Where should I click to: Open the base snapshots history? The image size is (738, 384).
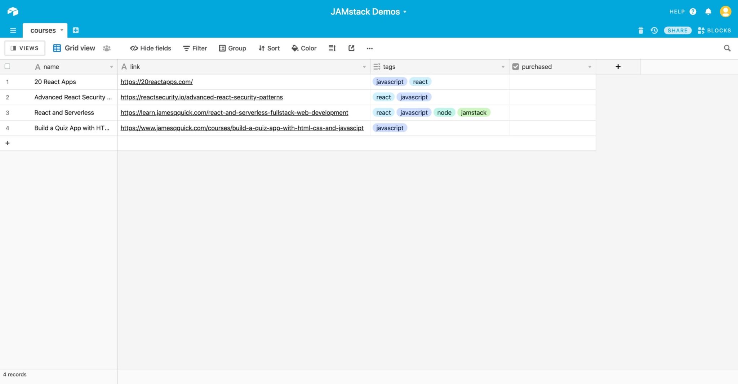coord(654,30)
